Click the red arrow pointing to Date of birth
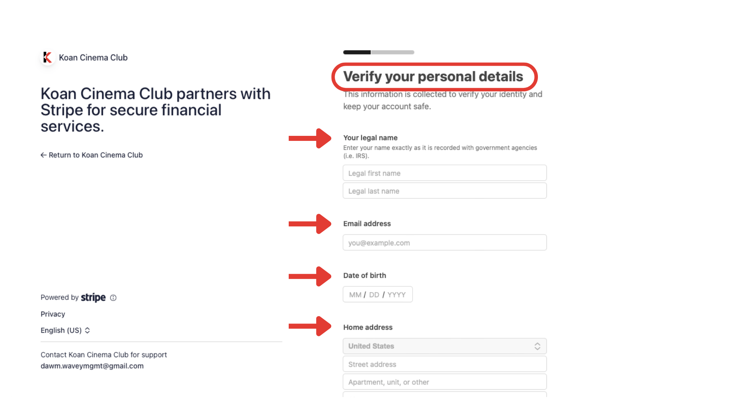The width and height of the screenshot is (743, 418). pos(310,276)
